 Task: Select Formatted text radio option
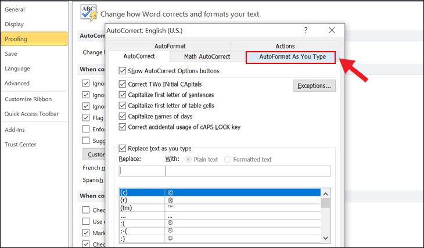228,159
